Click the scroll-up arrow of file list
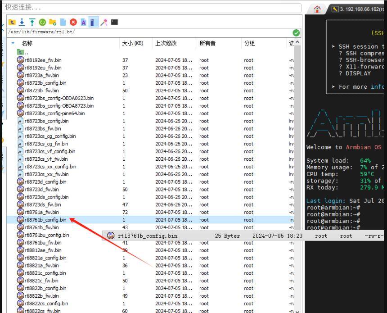The width and height of the screenshot is (387, 313). pos(297,42)
